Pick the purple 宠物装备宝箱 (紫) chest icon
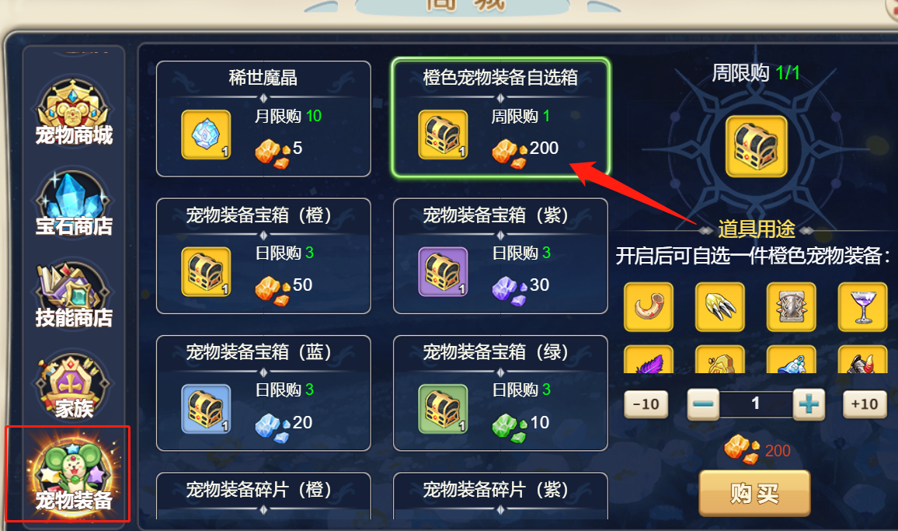898x531 pixels. point(444,272)
